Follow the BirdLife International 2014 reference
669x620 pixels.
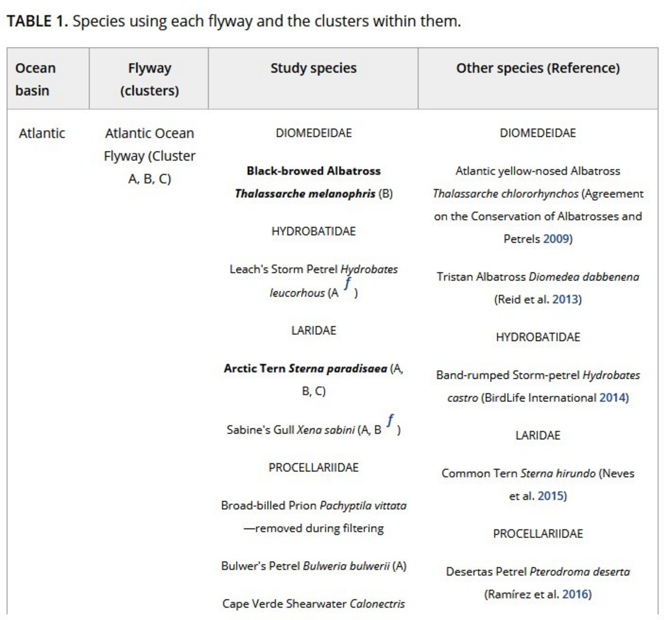pyautogui.click(x=612, y=398)
